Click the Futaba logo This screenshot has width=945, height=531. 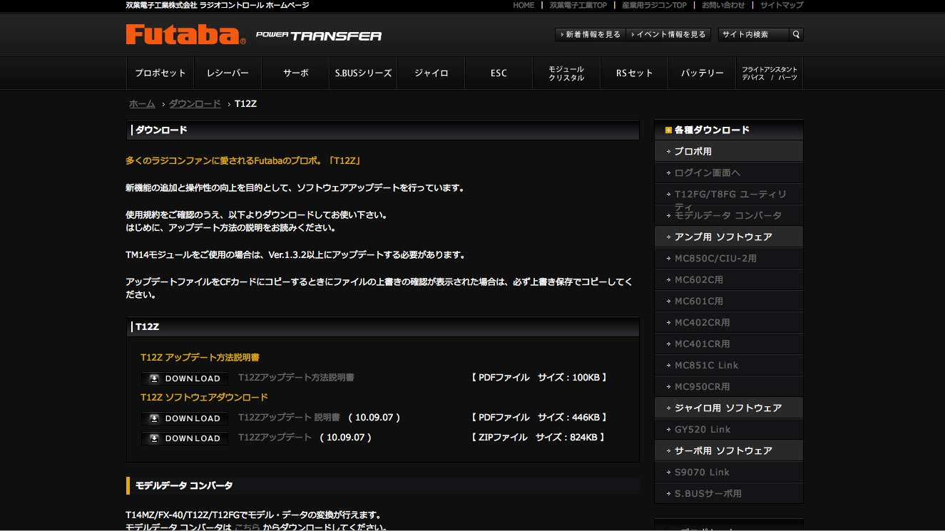[x=185, y=35]
